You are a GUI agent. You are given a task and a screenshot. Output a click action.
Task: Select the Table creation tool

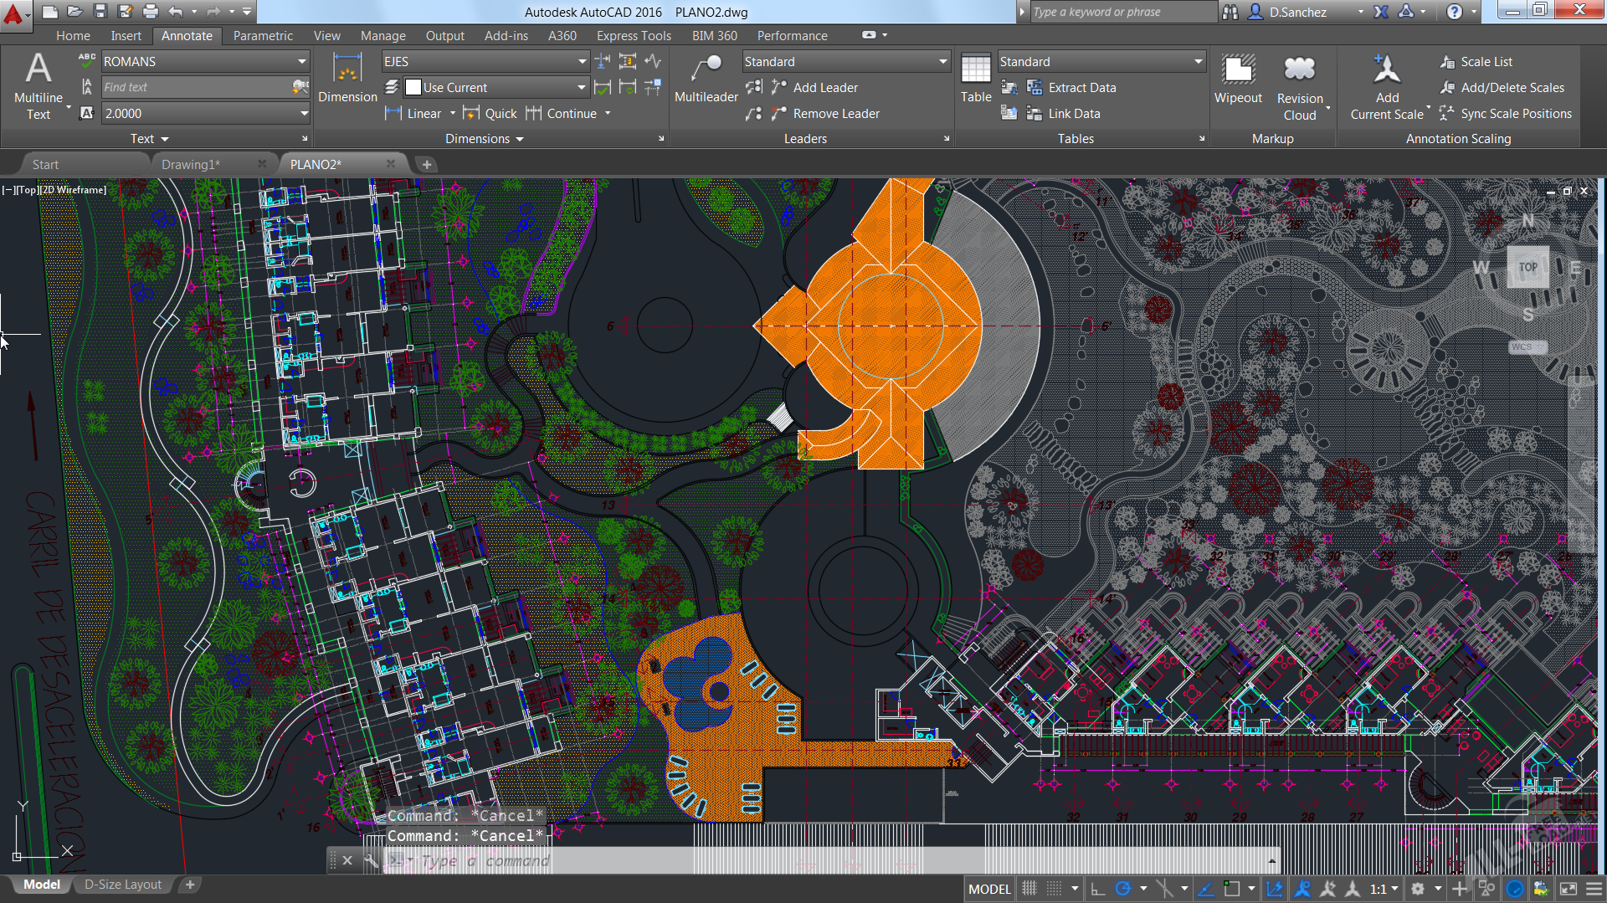pos(976,75)
